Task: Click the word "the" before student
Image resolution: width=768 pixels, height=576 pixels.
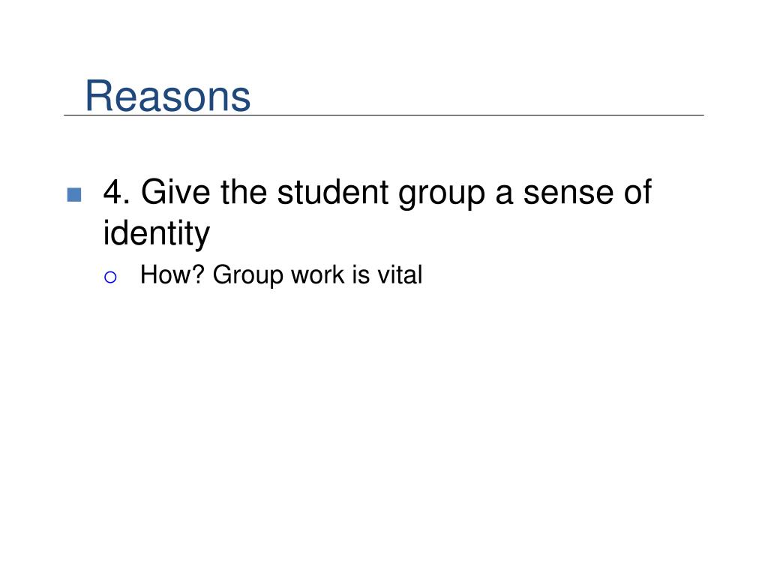Action: point(244,192)
